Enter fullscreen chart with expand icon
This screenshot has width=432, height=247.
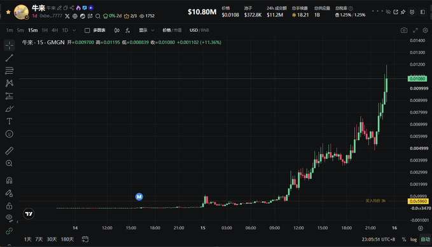click(x=415, y=30)
